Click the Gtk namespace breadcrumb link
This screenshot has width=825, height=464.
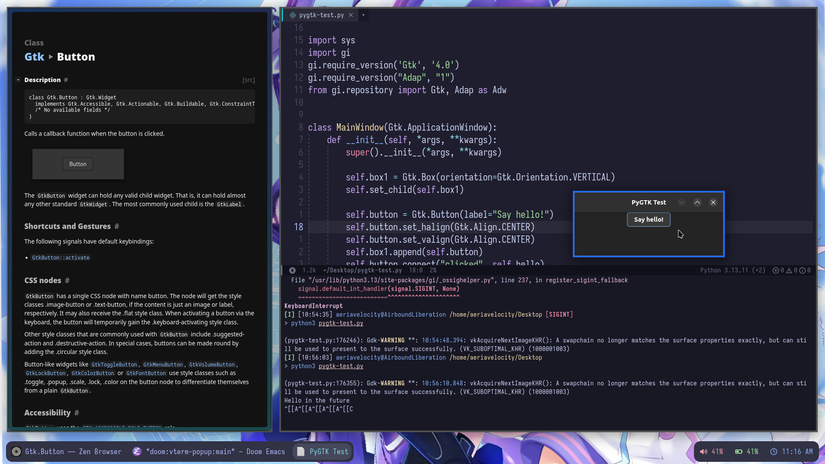(34, 57)
